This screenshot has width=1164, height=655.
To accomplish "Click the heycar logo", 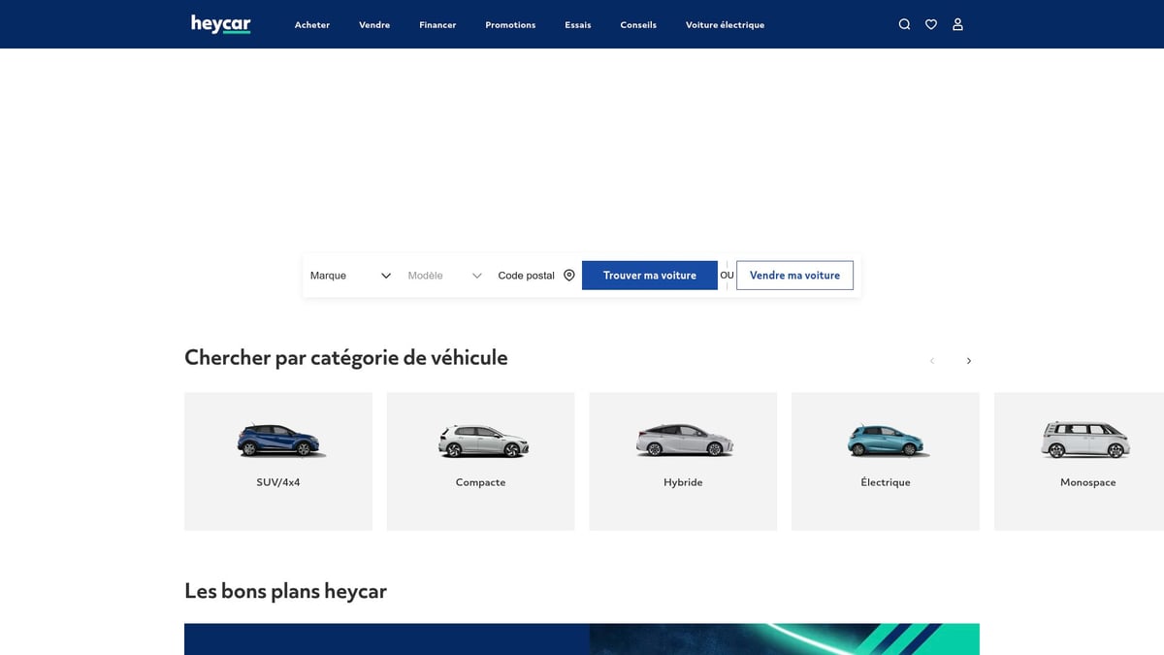I will click(221, 24).
